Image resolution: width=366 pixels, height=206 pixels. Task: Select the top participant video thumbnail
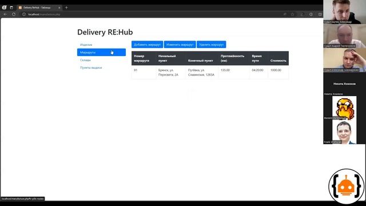[344, 11]
